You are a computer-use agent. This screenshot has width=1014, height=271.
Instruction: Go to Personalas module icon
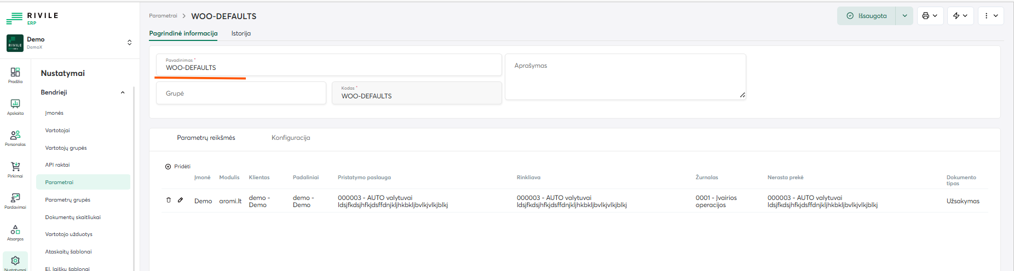click(15, 138)
